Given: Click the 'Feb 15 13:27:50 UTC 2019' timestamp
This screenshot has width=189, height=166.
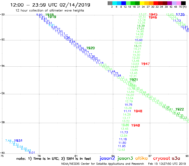Looking at the screenshot, I should pyautogui.click(x=167, y=164).
